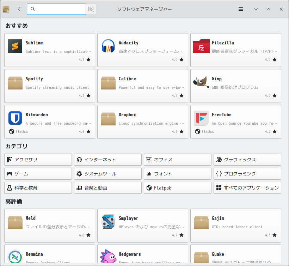The image size is (289, 266).
Task: Select the Audacity title text
Action: click(129, 43)
